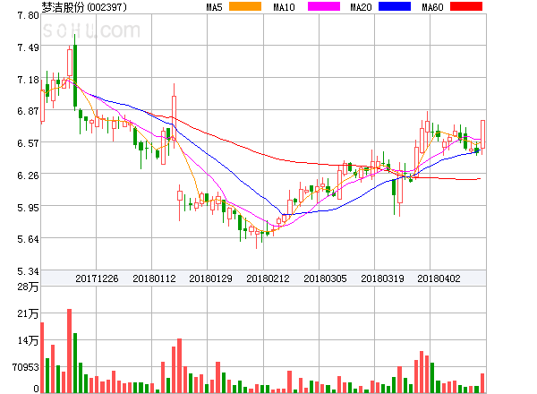
Task: Select the MA60 legend label
Action: coord(432,7)
